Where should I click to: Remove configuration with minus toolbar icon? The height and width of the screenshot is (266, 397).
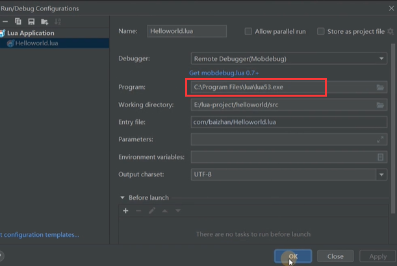pyautogui.click(x=5, y=22)
